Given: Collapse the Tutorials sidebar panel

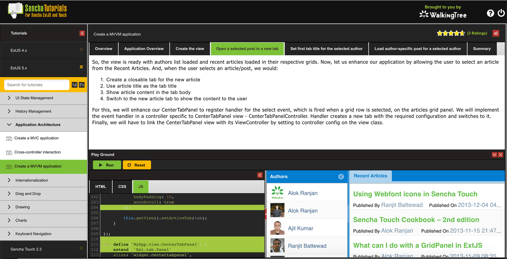Looking at the screenshot, I should pos(82,33).
